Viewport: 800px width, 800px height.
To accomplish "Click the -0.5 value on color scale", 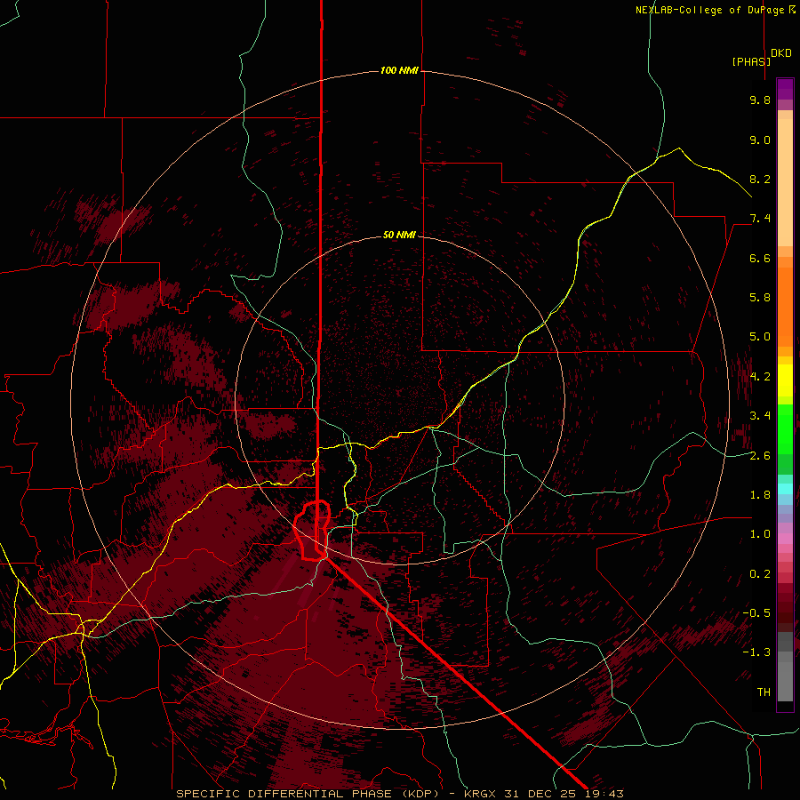I will (757, 613).
